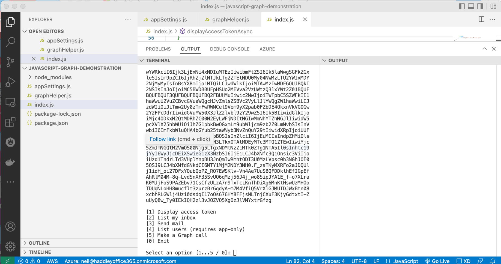
Task: Split the editor to the right
Action: [x=482, y=19]
